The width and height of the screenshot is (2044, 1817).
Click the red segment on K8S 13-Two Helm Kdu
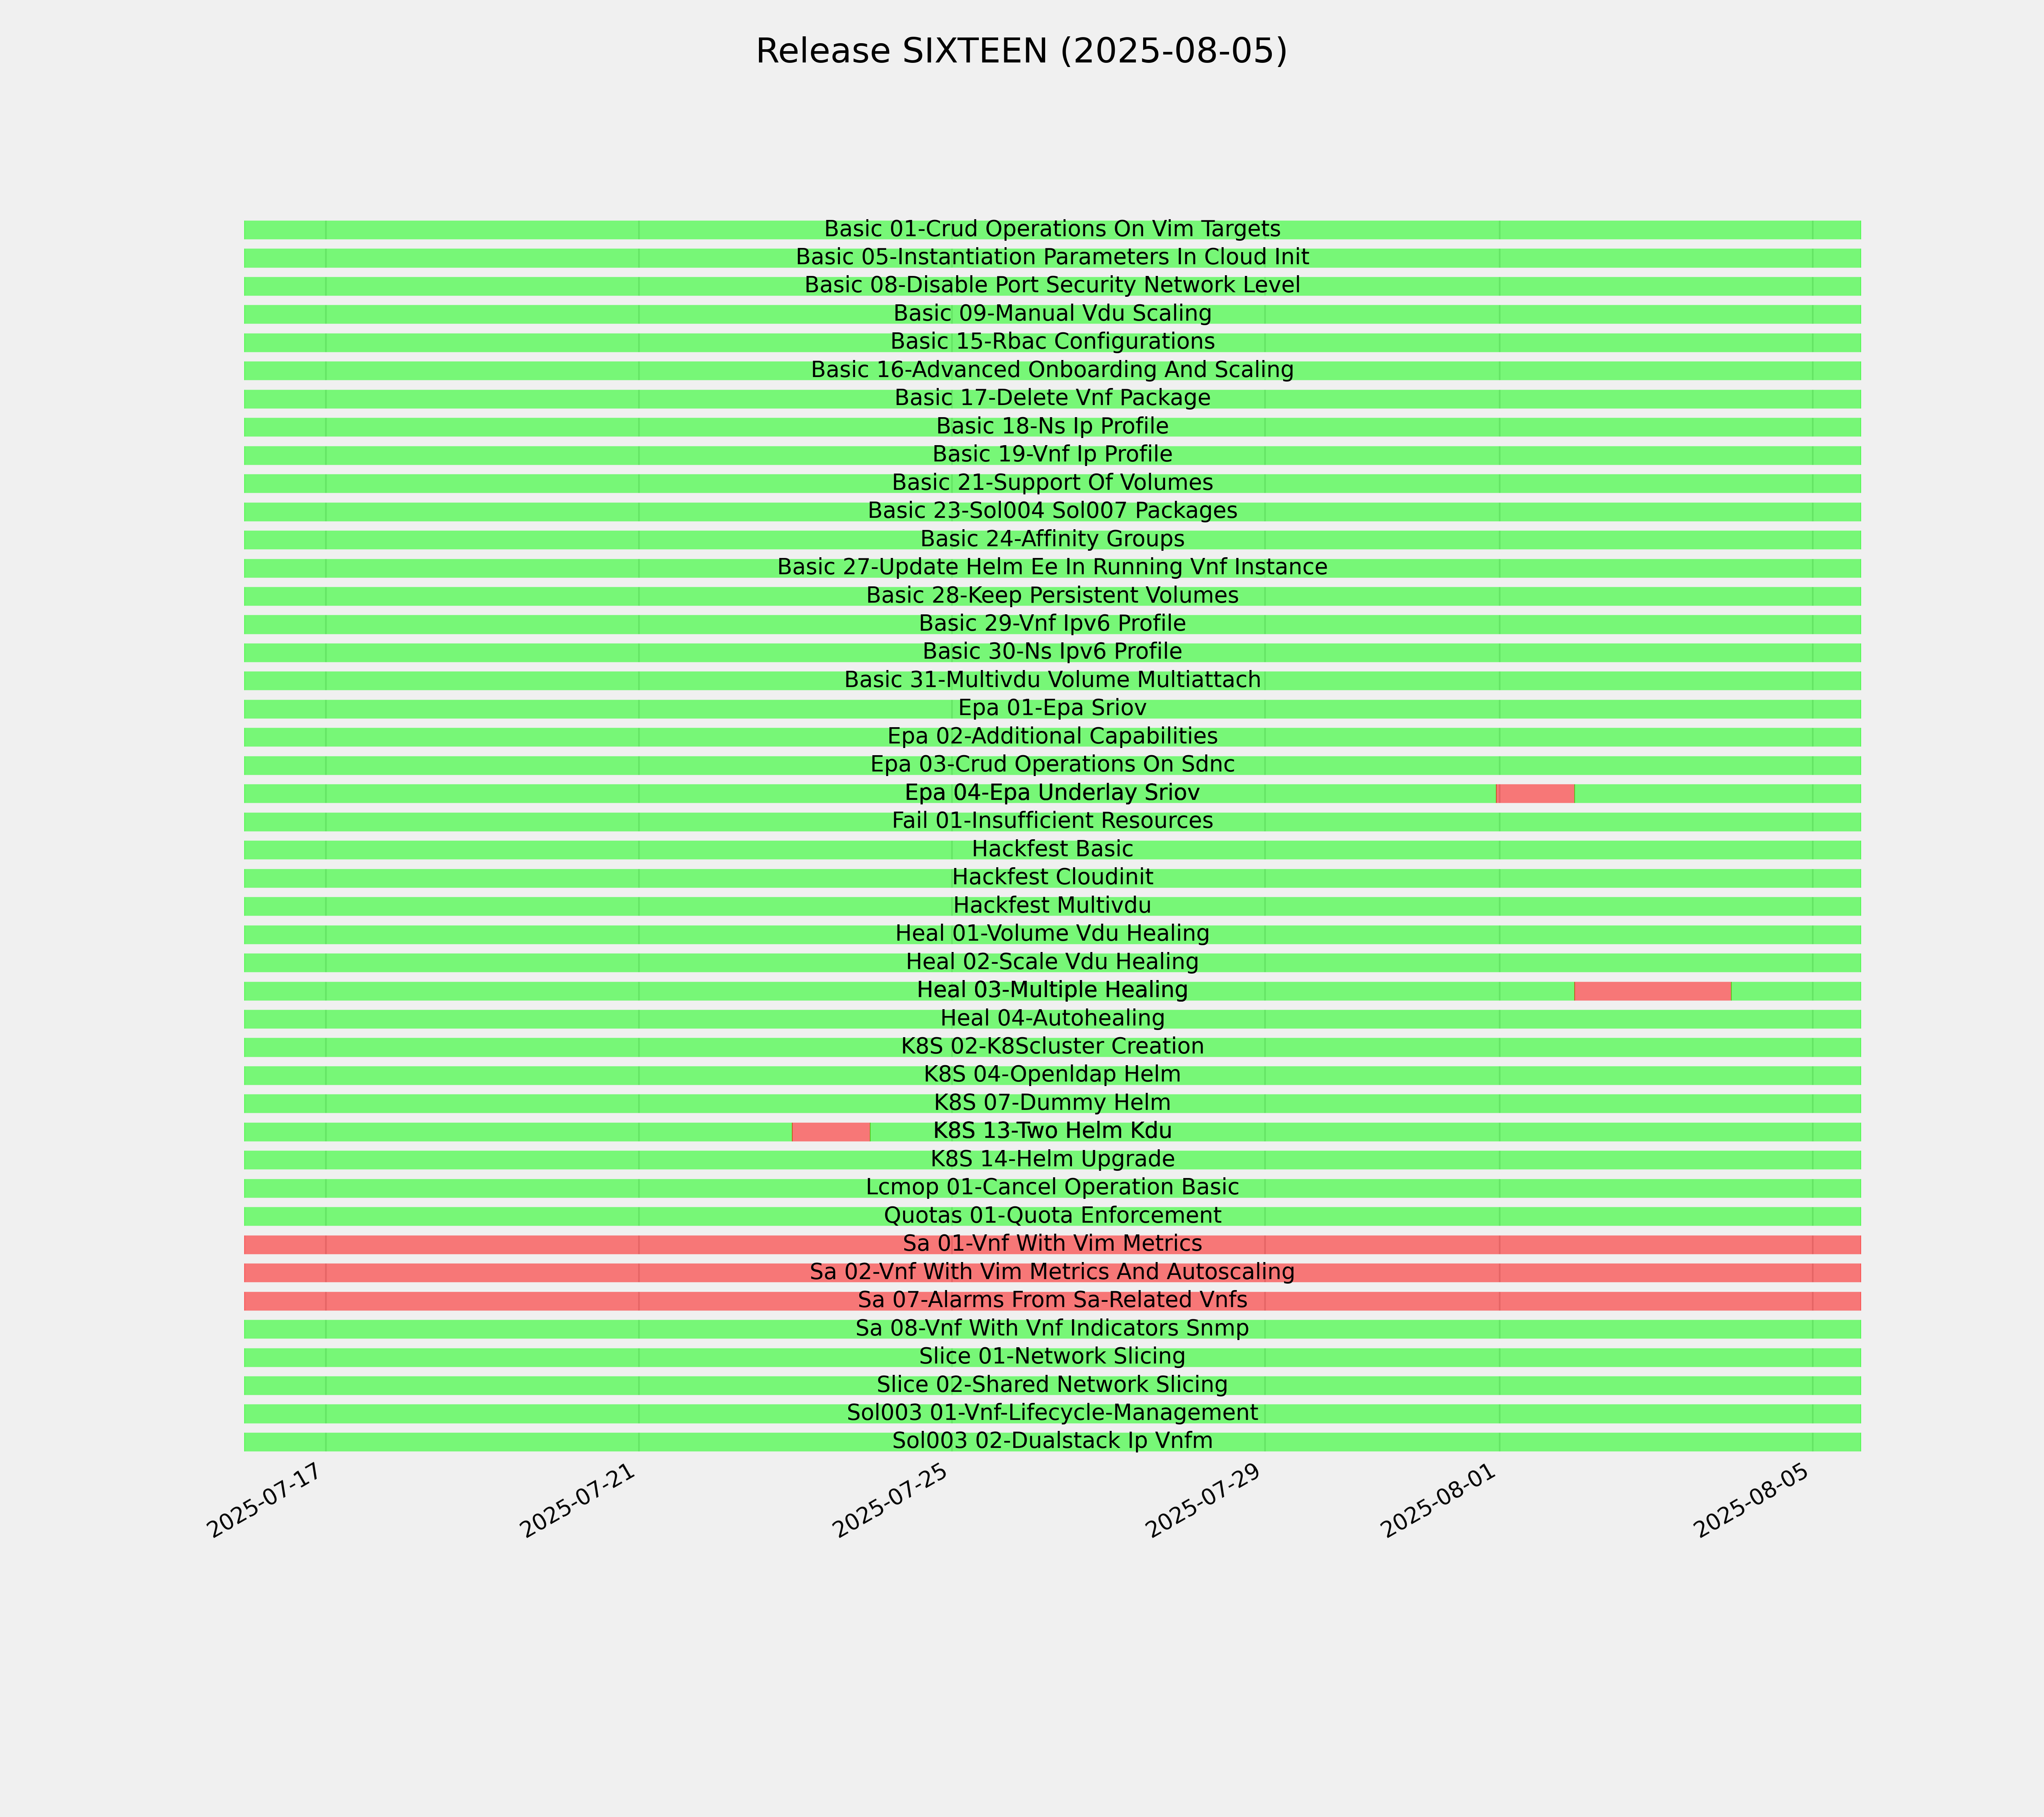[x=831, y=1132]
